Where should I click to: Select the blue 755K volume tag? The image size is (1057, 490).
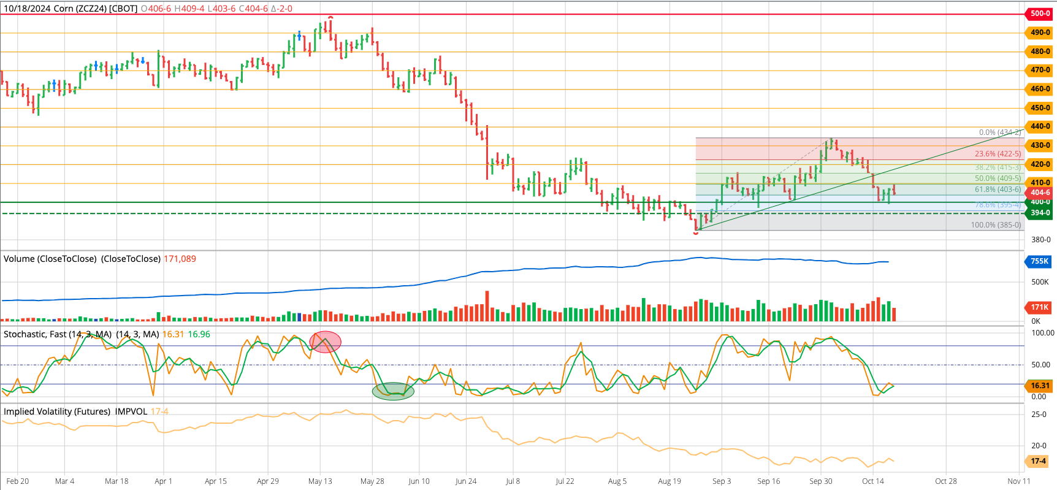coord(1039,261)
